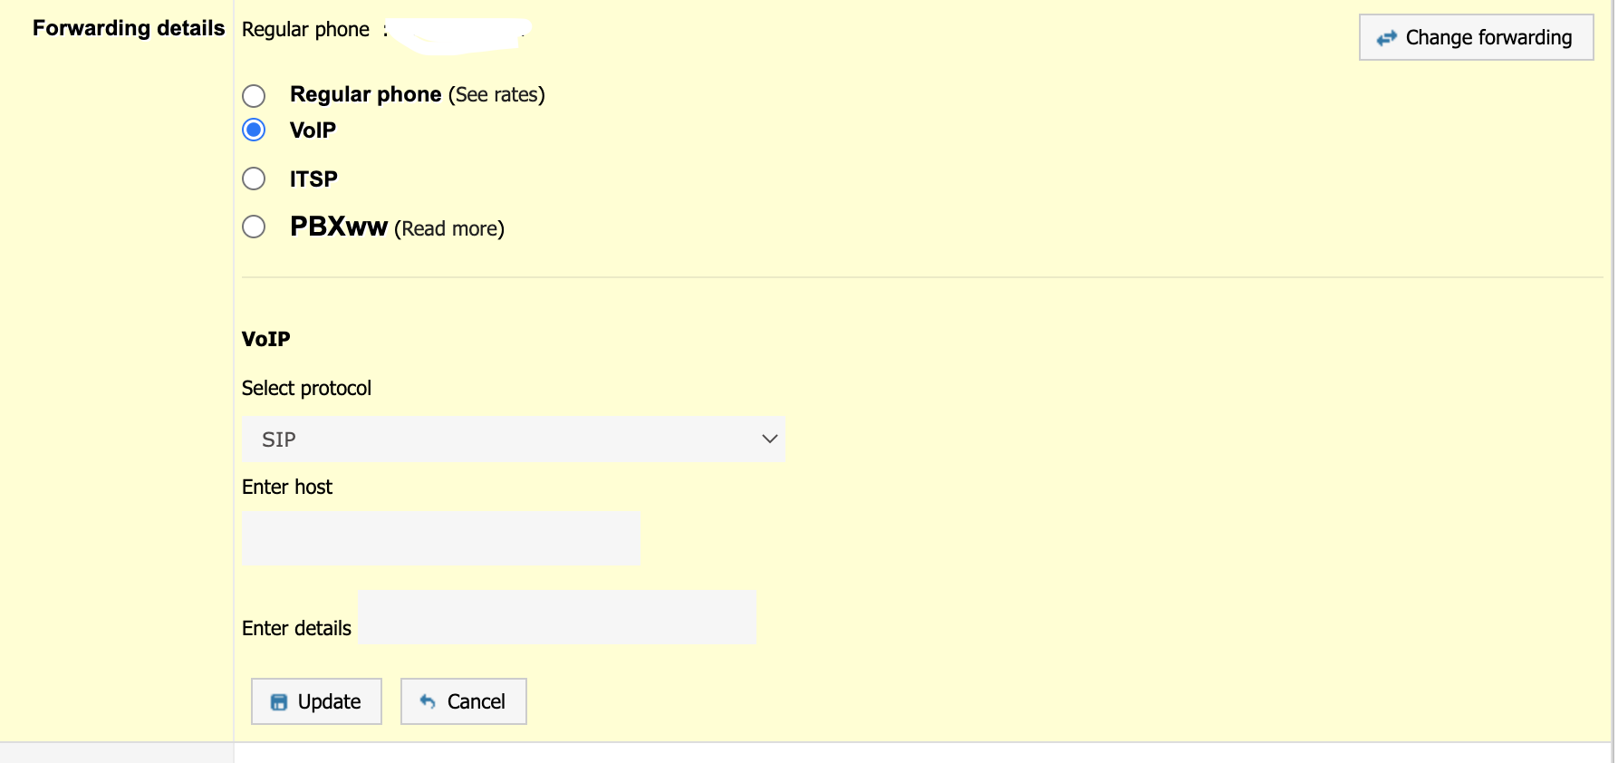Focus the Enter host text field
1618x763 pixels.
[x=440, y=538]
